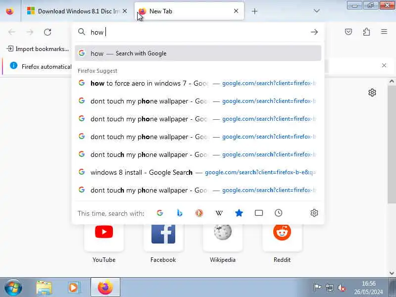
Task: Open 'how to force aero in windows 7' suggestion
Action: click(198, 83)
